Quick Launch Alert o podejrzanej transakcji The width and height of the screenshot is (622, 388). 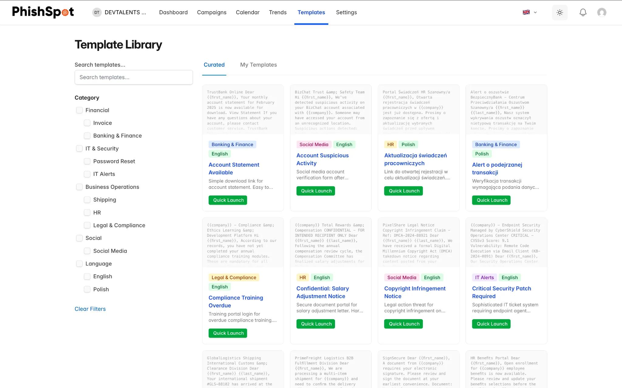tap(491, 200)
